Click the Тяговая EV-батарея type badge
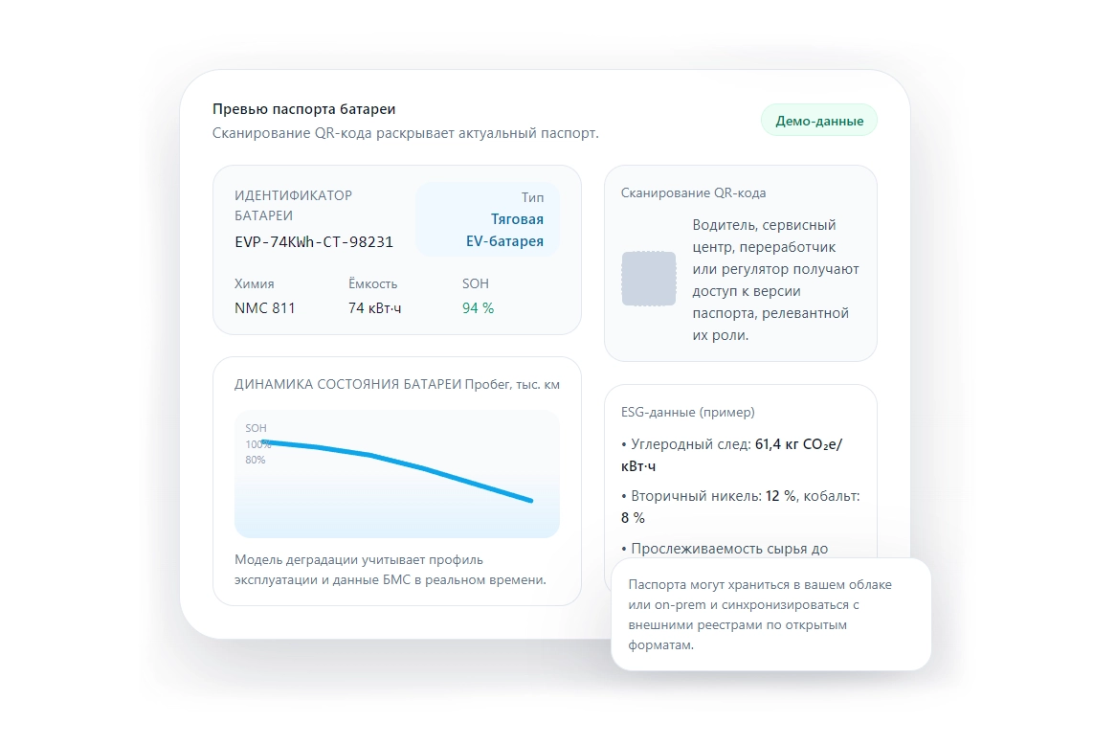 pyautogui.click(x=488, y=220)
